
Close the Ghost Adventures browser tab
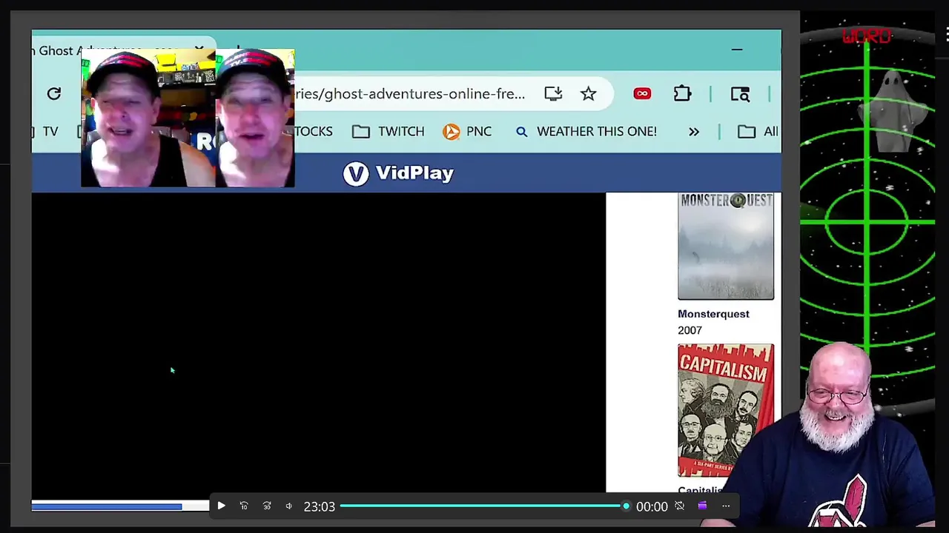[199, 50]
